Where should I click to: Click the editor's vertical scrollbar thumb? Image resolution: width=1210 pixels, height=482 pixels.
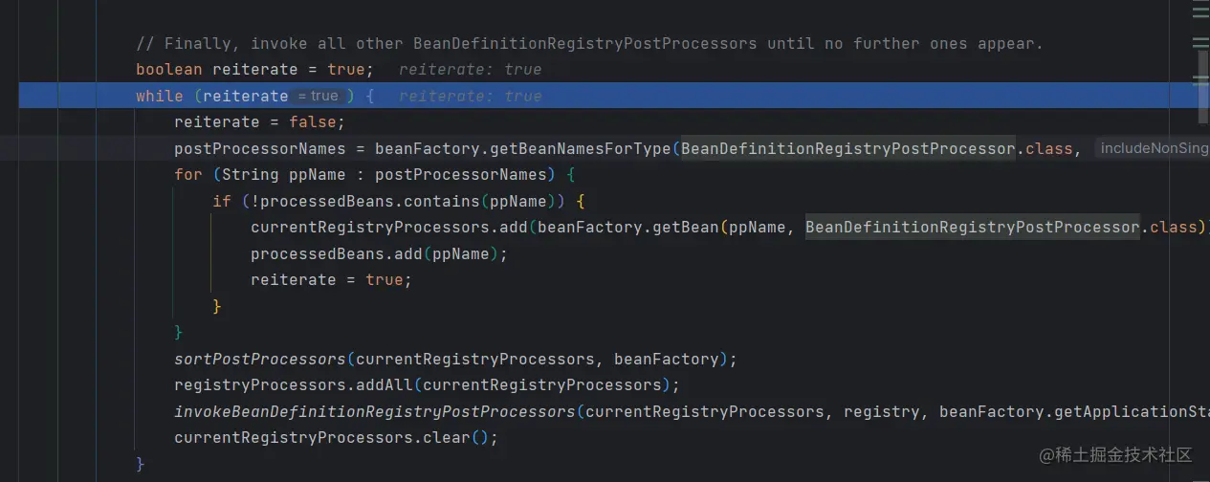[x=1202, y=87]
